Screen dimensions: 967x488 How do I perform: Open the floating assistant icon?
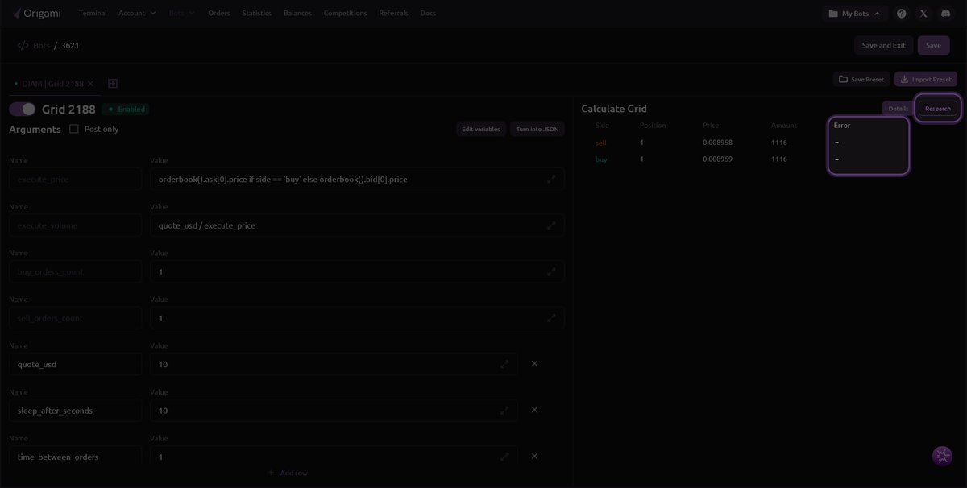click(942, 457)
